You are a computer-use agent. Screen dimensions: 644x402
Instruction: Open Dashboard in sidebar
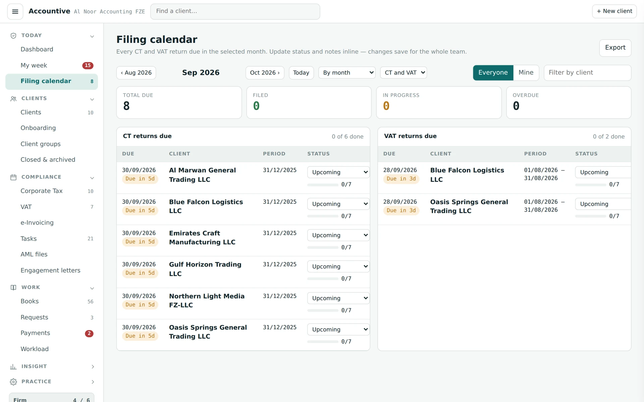tap(52, 50)
